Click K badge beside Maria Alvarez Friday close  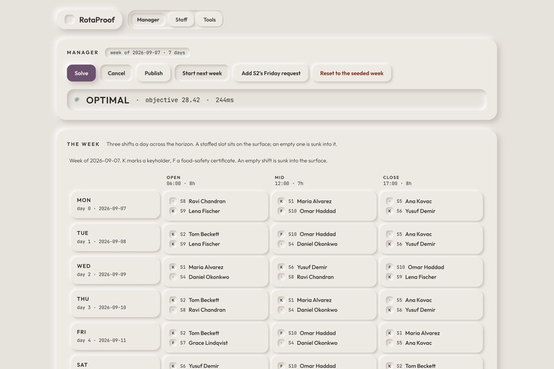point(389,333)
